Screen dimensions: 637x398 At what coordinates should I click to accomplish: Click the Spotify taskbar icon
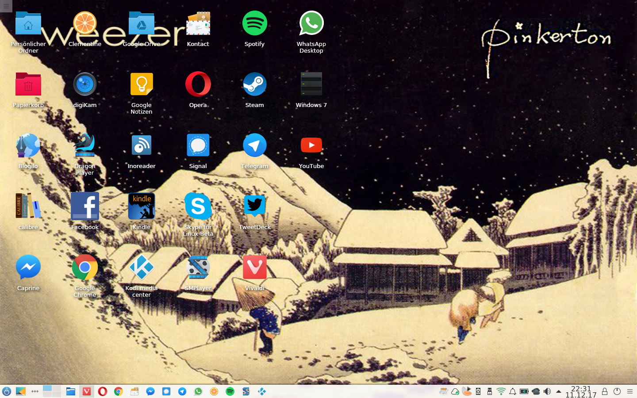230,391
